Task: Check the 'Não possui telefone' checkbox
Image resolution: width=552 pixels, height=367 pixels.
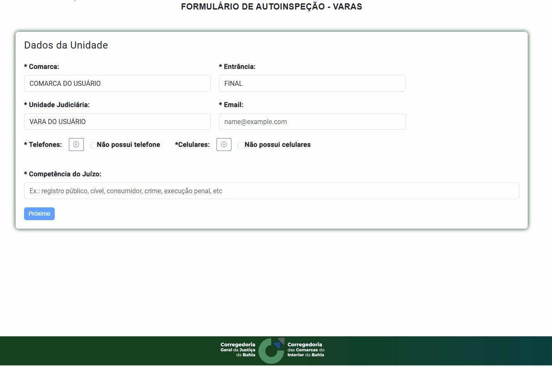Action: (x=94, y=145)
